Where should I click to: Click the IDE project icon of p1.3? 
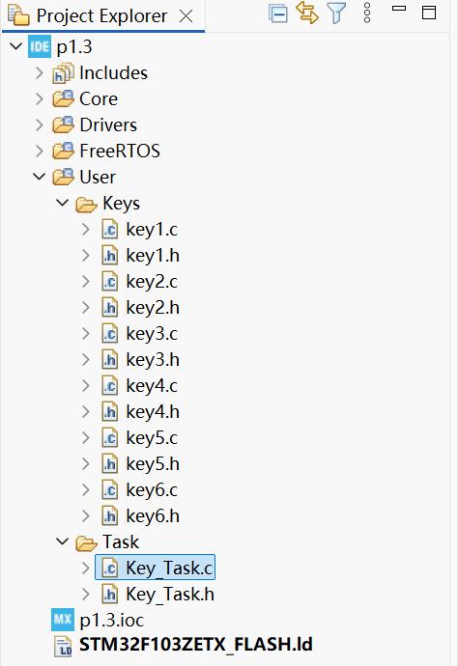[x=40, y=46]
